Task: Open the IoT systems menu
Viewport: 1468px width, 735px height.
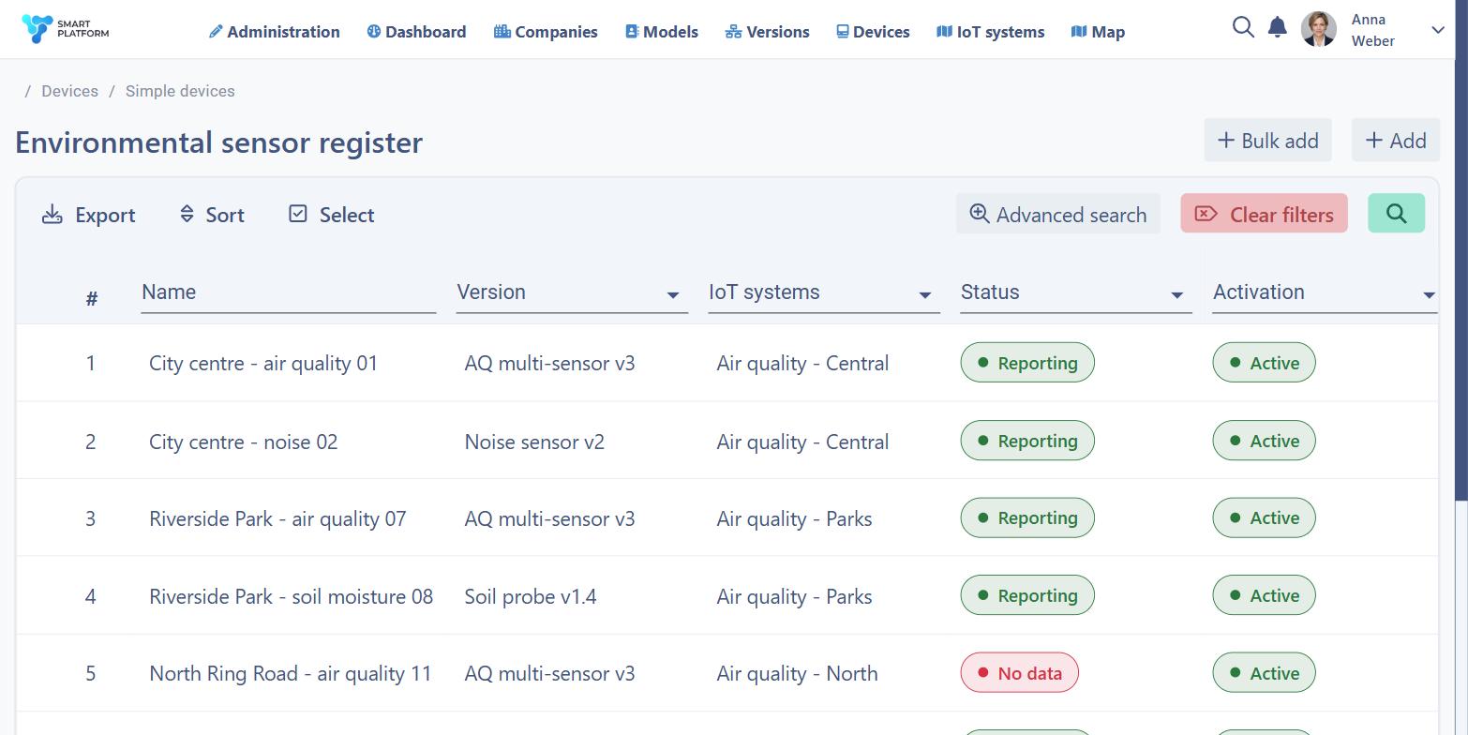Action: tap(991, 32)
